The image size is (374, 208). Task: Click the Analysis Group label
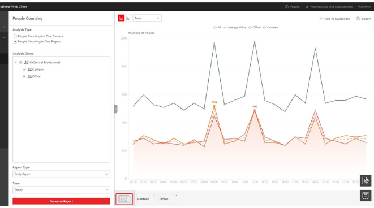point(23,54)
